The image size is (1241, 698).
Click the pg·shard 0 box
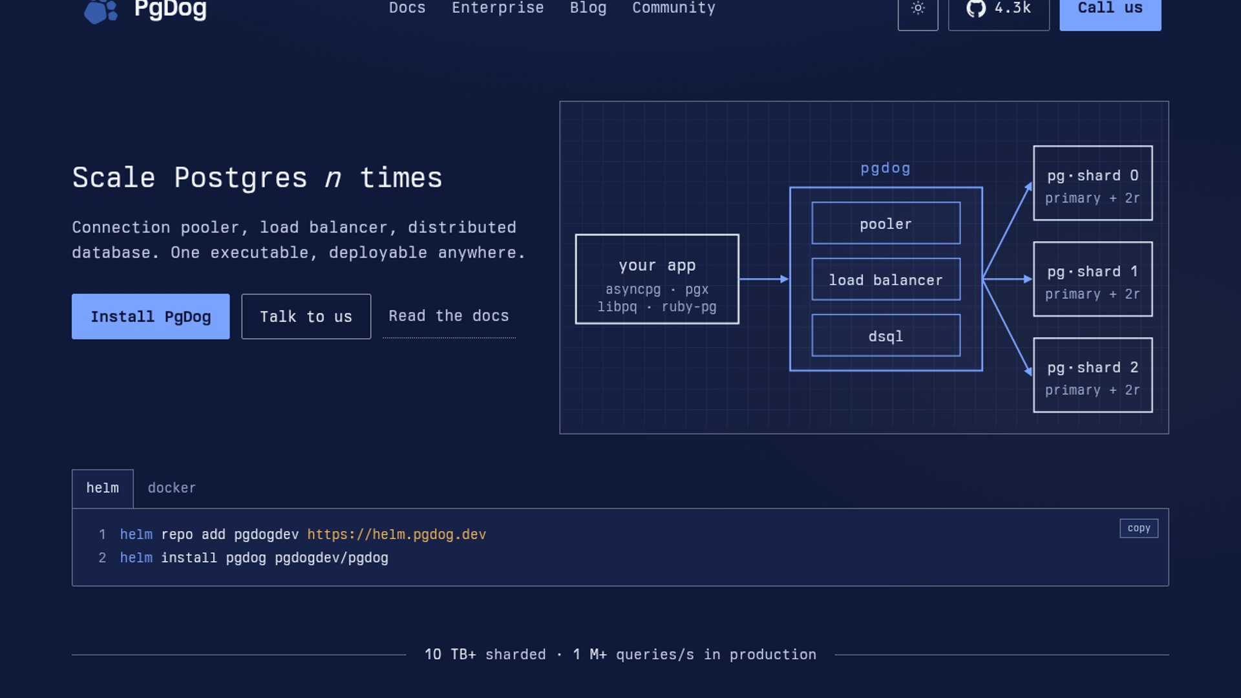coord(1092,184)
